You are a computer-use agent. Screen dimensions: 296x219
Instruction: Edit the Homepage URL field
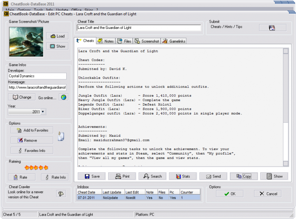(37, 87)
